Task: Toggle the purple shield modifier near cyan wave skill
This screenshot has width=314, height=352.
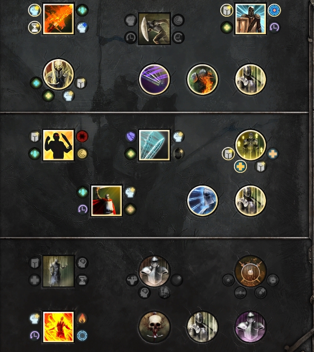Action: pyautogui.click(x=131, y=136)
